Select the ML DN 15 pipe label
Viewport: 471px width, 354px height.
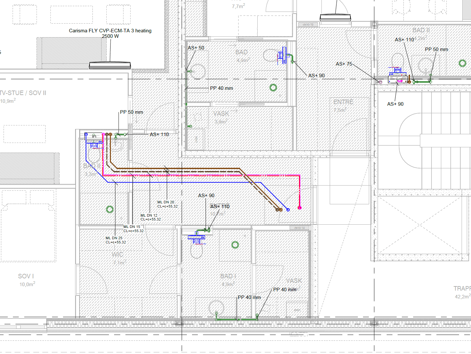coord(133,229)
